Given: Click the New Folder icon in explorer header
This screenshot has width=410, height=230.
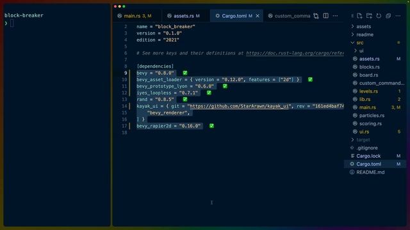Looking at the screenshot, I should coord(369,16).
